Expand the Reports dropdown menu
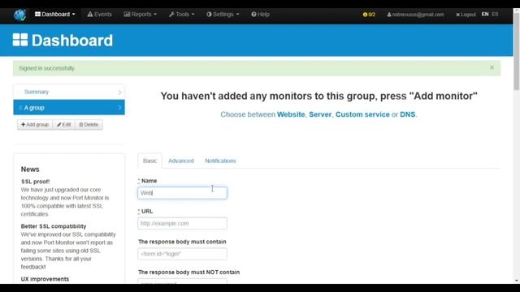Image resolution: width=520 pixels, height=292 pixels. coord(141,15)
